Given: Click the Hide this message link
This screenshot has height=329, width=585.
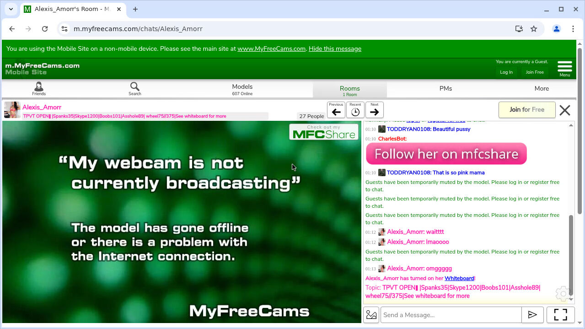Looking at the screenshot, I should (335, 49).
